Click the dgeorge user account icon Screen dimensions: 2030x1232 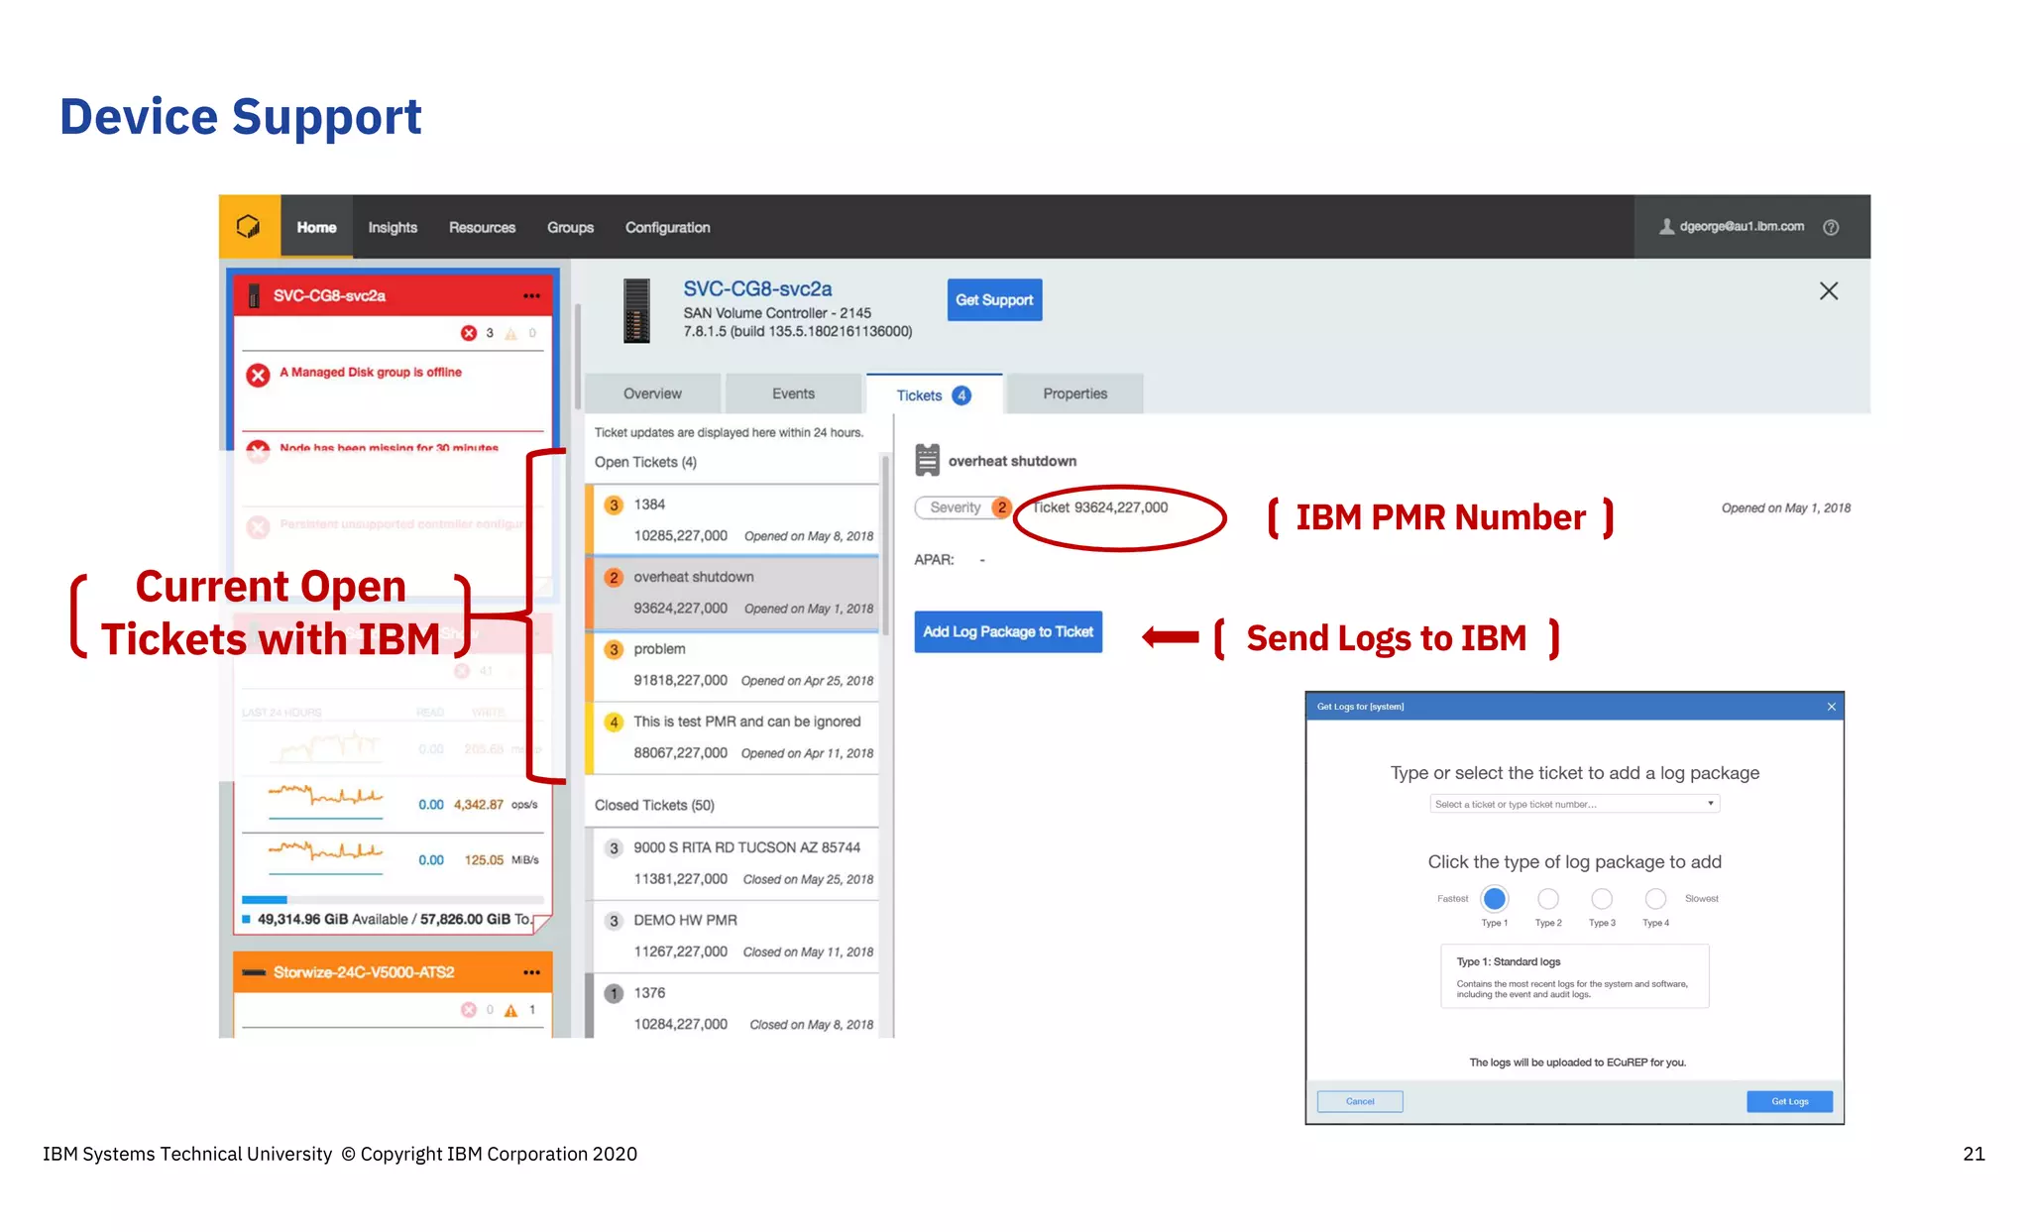pyautogui.click(x=1666, y=226)
